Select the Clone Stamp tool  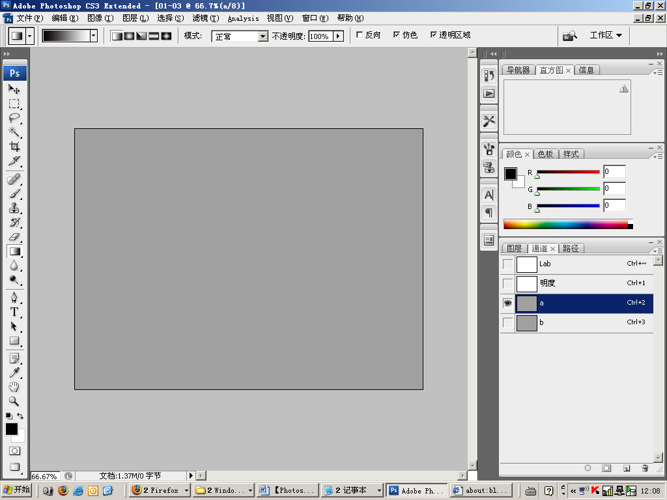[x=14, y=208]
